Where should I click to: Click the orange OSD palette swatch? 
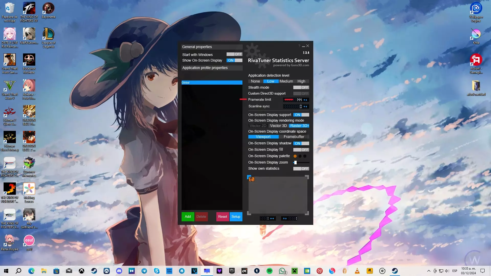tap(295, 156)
